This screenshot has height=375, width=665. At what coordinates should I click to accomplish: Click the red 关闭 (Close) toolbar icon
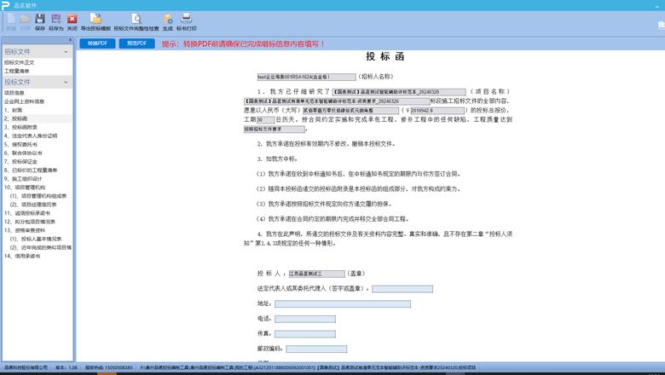72,20
